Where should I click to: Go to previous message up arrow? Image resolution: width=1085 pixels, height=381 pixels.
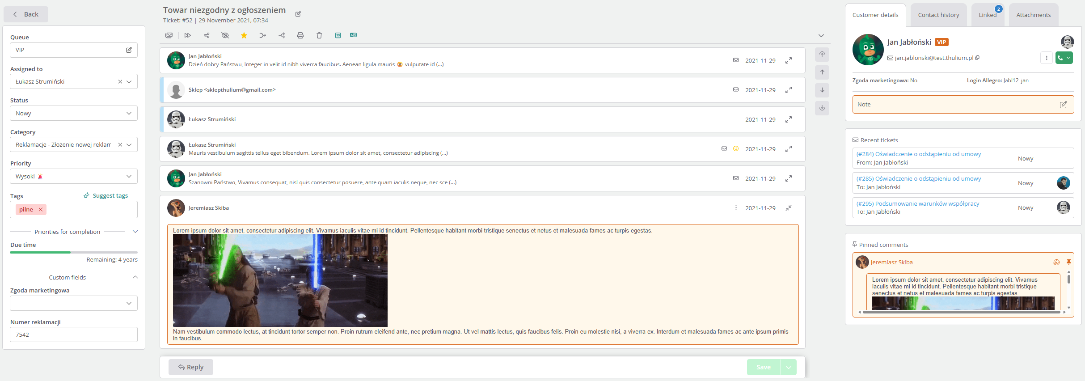pyautogui.click(x=822, y=72)
